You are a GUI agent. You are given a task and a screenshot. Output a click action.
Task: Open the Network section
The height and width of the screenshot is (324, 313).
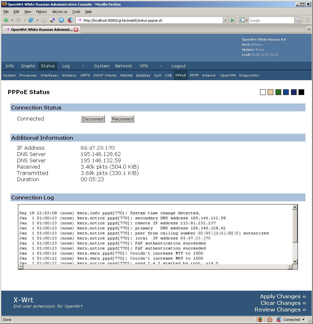click(124, 66)
